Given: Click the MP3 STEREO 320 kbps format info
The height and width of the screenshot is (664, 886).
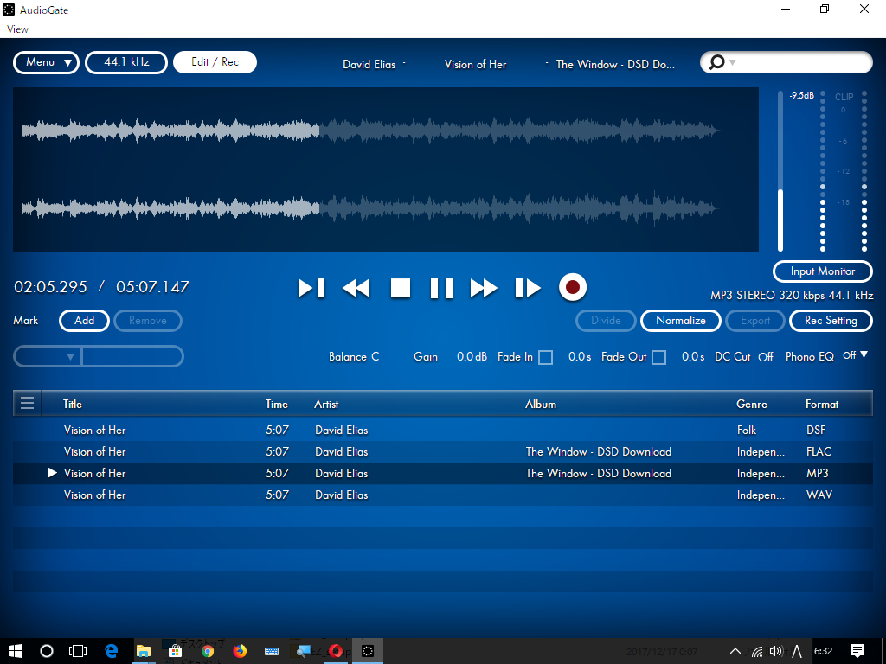Looking at the screenshot, I should click(791, 296).
